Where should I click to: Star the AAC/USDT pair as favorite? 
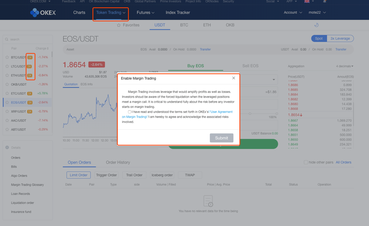[7, 120]
